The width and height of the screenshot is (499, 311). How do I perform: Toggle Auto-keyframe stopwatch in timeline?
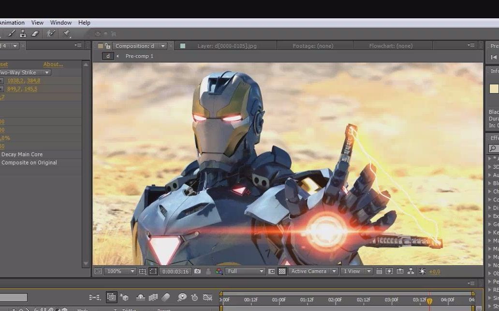(194, 297)
